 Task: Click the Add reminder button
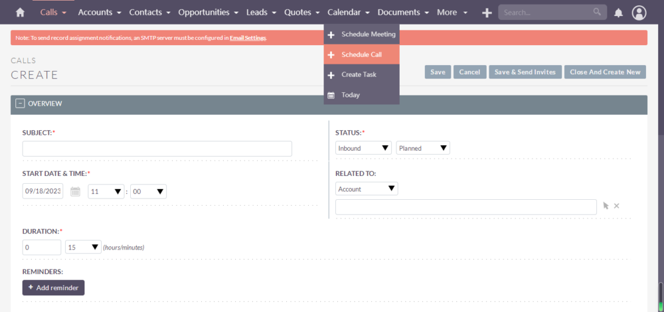click(54, 288)
